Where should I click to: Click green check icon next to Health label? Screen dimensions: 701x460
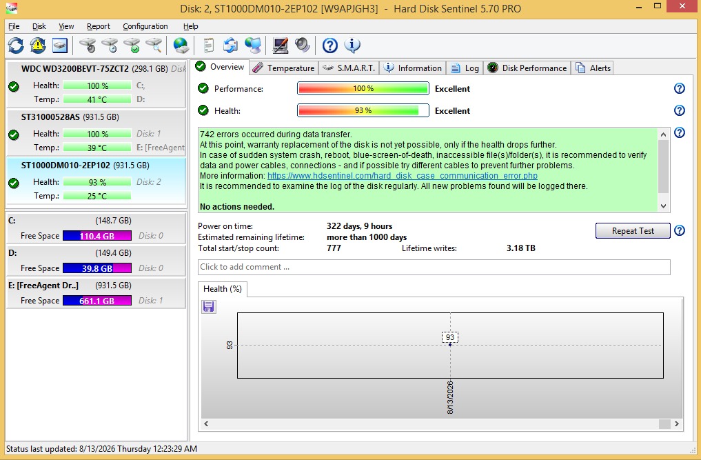click(203, 110)
